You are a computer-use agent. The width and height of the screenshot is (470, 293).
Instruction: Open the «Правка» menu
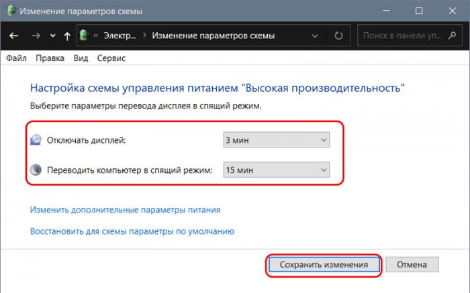[50, 58]
